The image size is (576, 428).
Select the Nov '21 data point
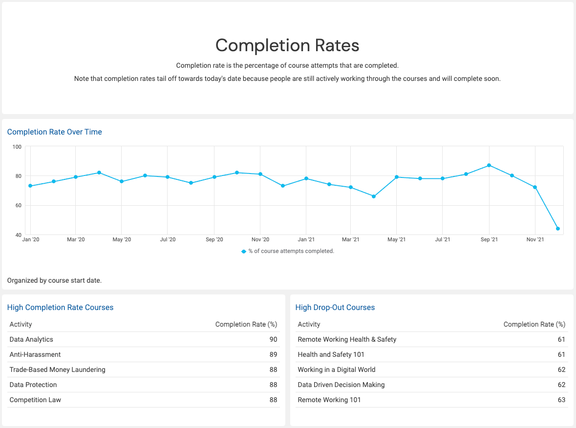535,187
